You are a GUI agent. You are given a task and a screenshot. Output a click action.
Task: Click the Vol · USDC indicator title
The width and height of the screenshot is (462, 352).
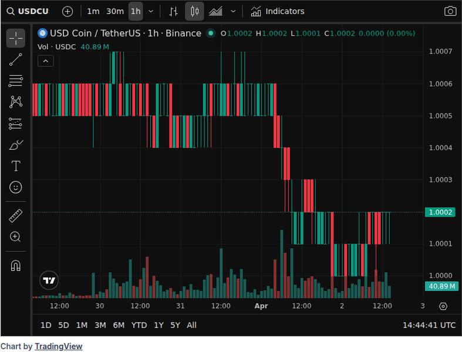[x=56, y=47]
